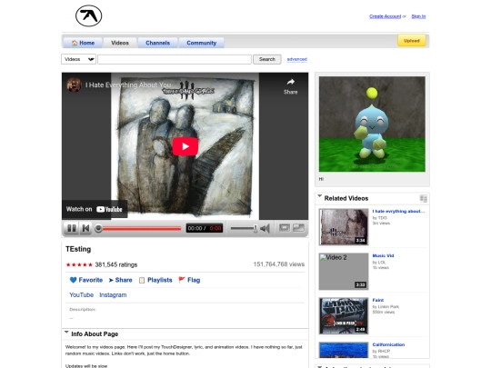The width and height of the screenshot is (491, 368).
Task: Click the 00:00 time display
Action: pos(205,228)
